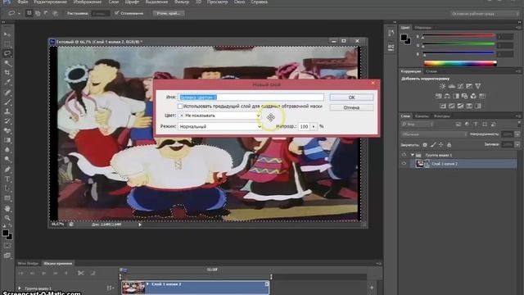
Task: Select the Pen tool
Action: pos(7,170)
